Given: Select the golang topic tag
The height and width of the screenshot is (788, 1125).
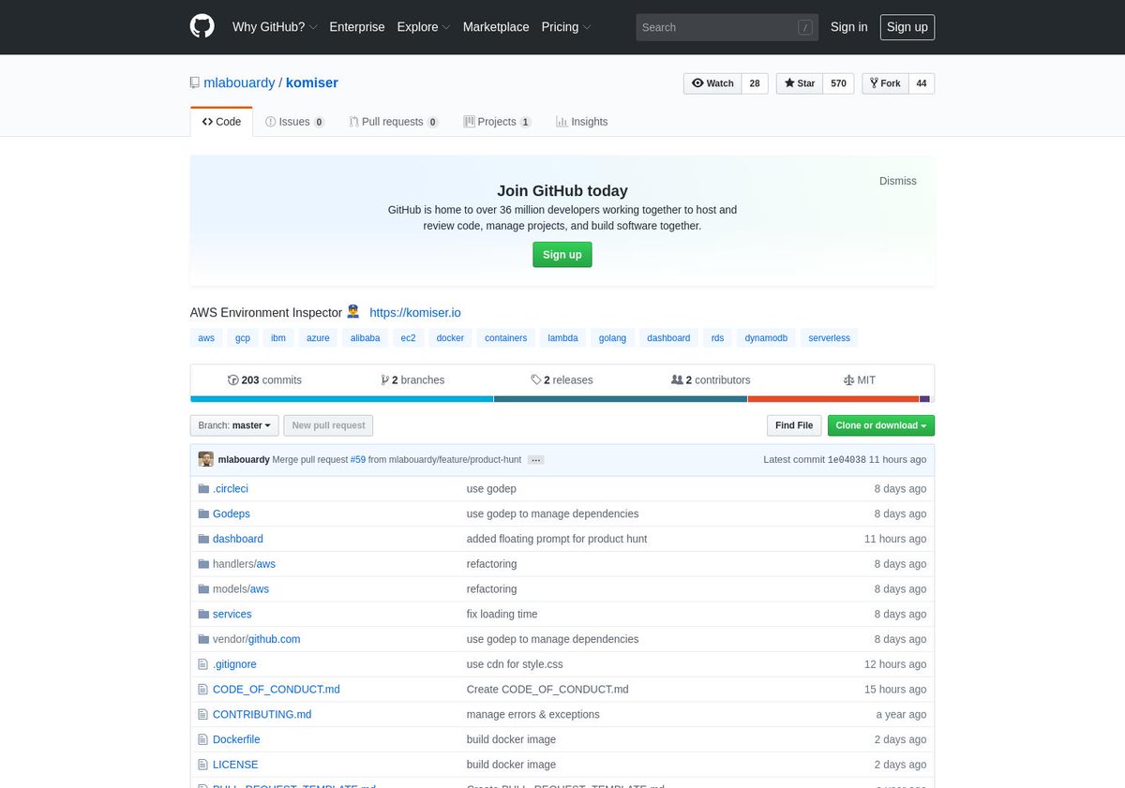Looking at the screenshot, I should 612,338.
